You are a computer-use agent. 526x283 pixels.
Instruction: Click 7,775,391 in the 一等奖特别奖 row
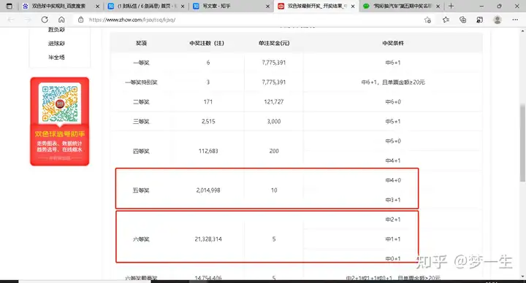tap(274, 82)
